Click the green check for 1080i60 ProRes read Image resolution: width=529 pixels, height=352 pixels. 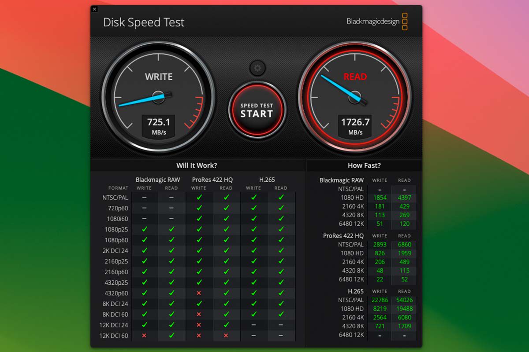(226, 219)
